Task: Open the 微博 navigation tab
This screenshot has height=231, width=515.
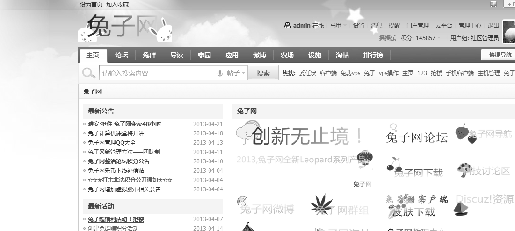Action: 260,55
